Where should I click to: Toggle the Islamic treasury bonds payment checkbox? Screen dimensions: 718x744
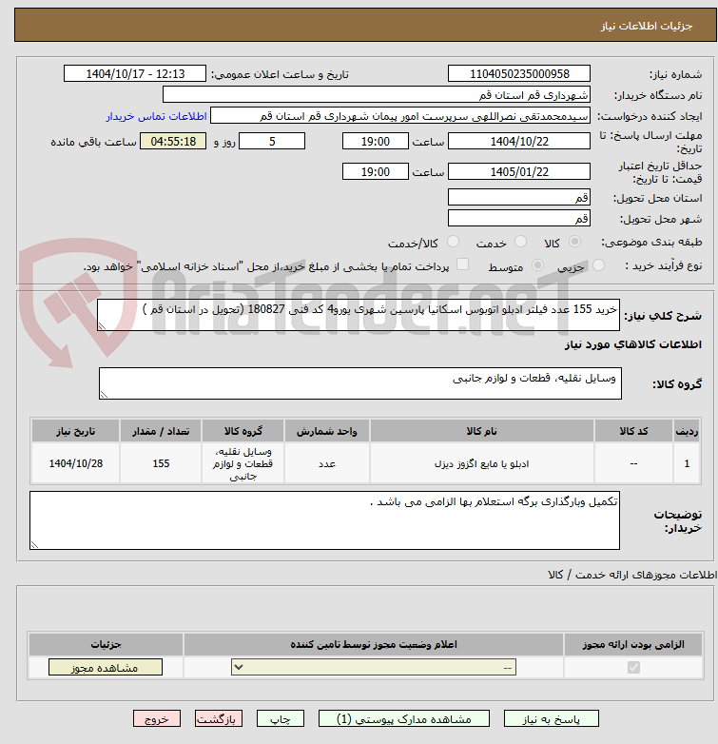462,264
